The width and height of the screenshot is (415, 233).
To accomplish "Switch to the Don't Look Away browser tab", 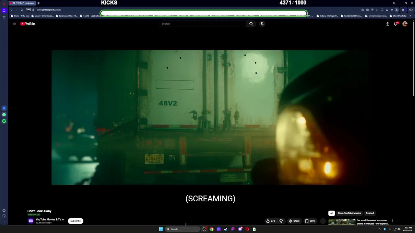I will pyautogui.click(x=23, y=3).
